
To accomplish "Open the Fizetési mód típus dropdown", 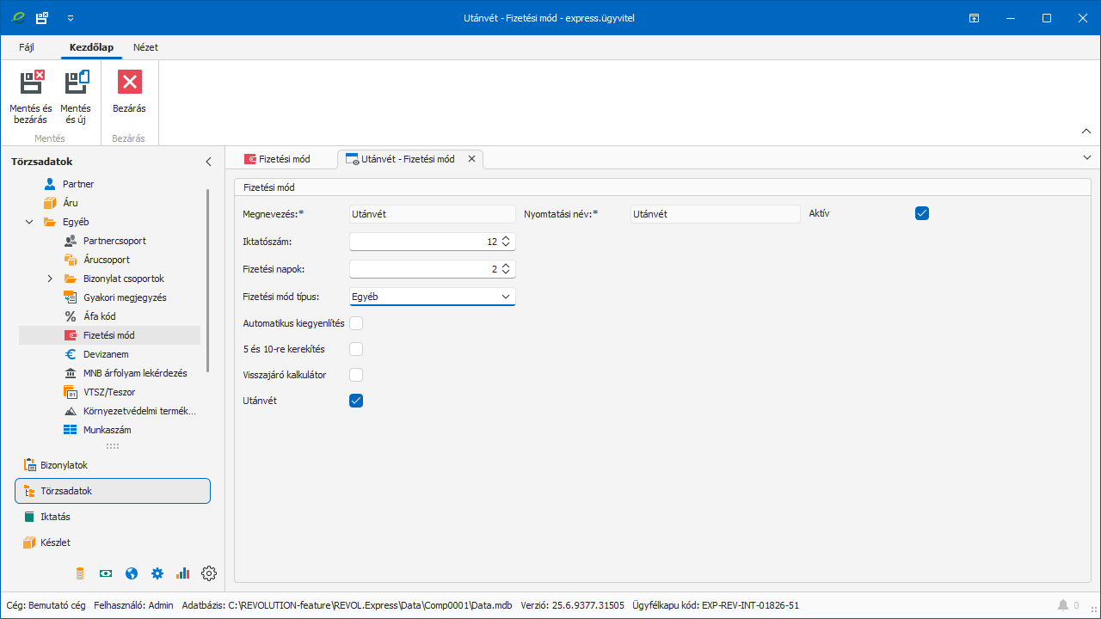I will tap(506, 297).
